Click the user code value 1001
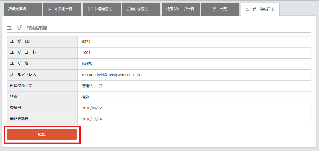319x151 pixels. coord(86,53)
